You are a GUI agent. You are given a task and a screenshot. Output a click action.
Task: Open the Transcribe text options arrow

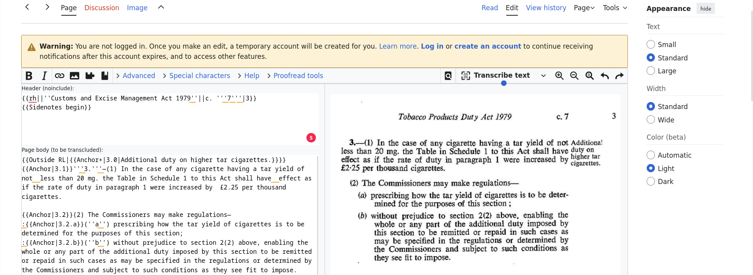(543, 76)
